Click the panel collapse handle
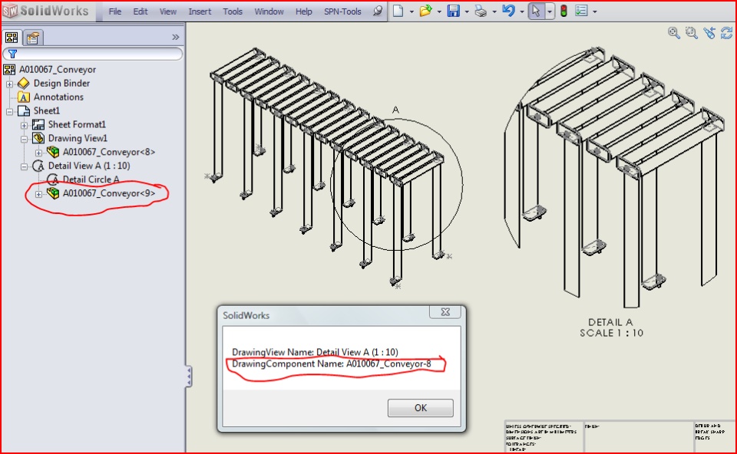The image size is (737, 454). 189,377
